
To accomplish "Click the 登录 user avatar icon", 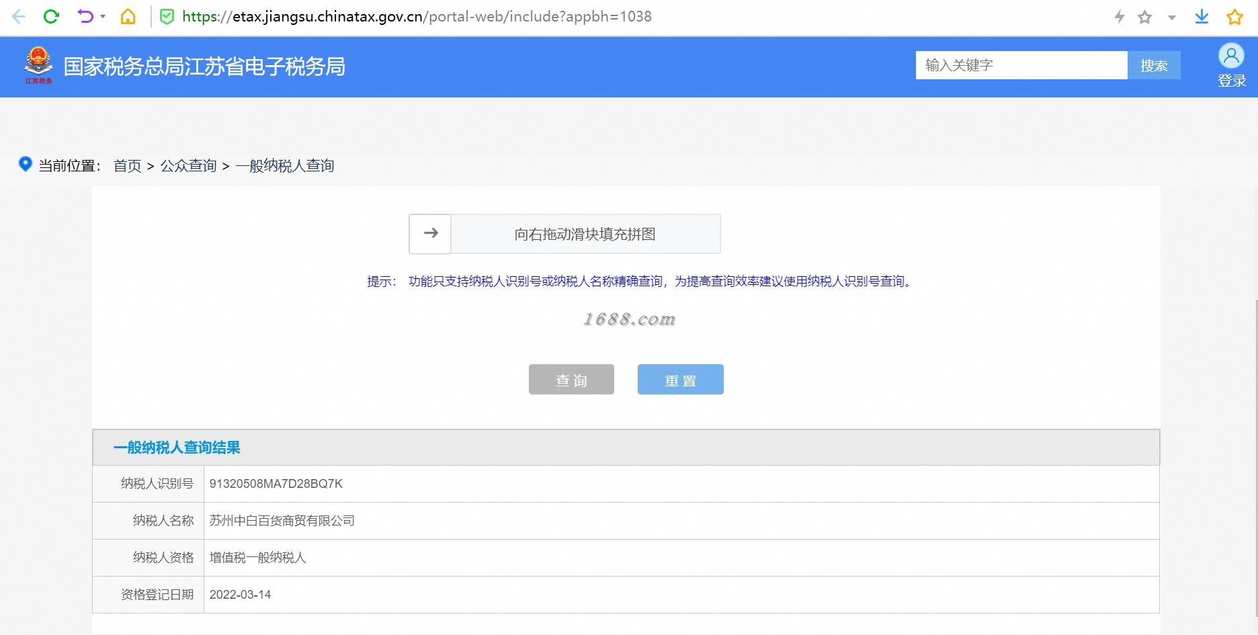I will pyautogui.click(x=1232, y=56).
